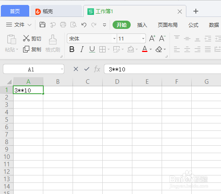This screenshot has width=221, height=194.
Task: Select 开始 ribbon tab
Action: click(122, 25)
